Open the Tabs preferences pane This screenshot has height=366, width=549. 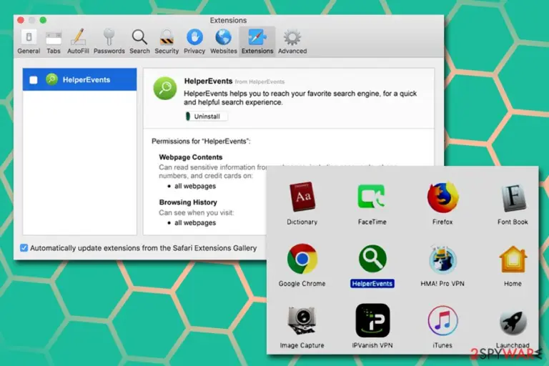[54, 42]
